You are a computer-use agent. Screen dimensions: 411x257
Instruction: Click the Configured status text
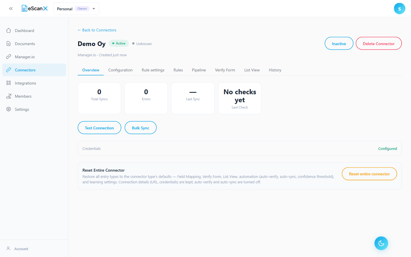[388, 148]
